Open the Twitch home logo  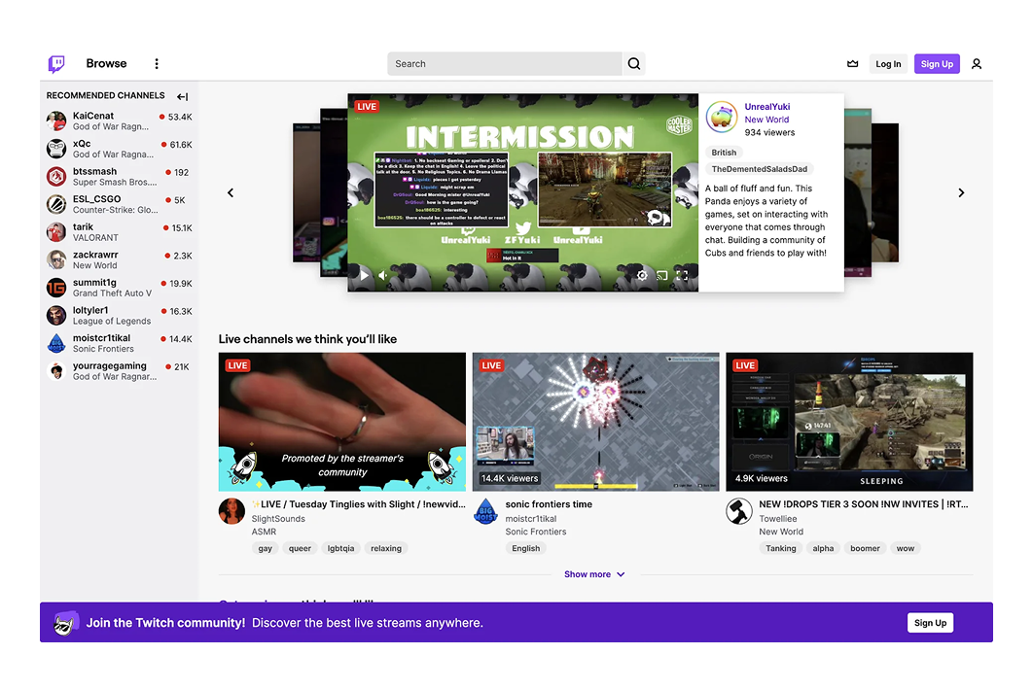click(x=56, y=64)
